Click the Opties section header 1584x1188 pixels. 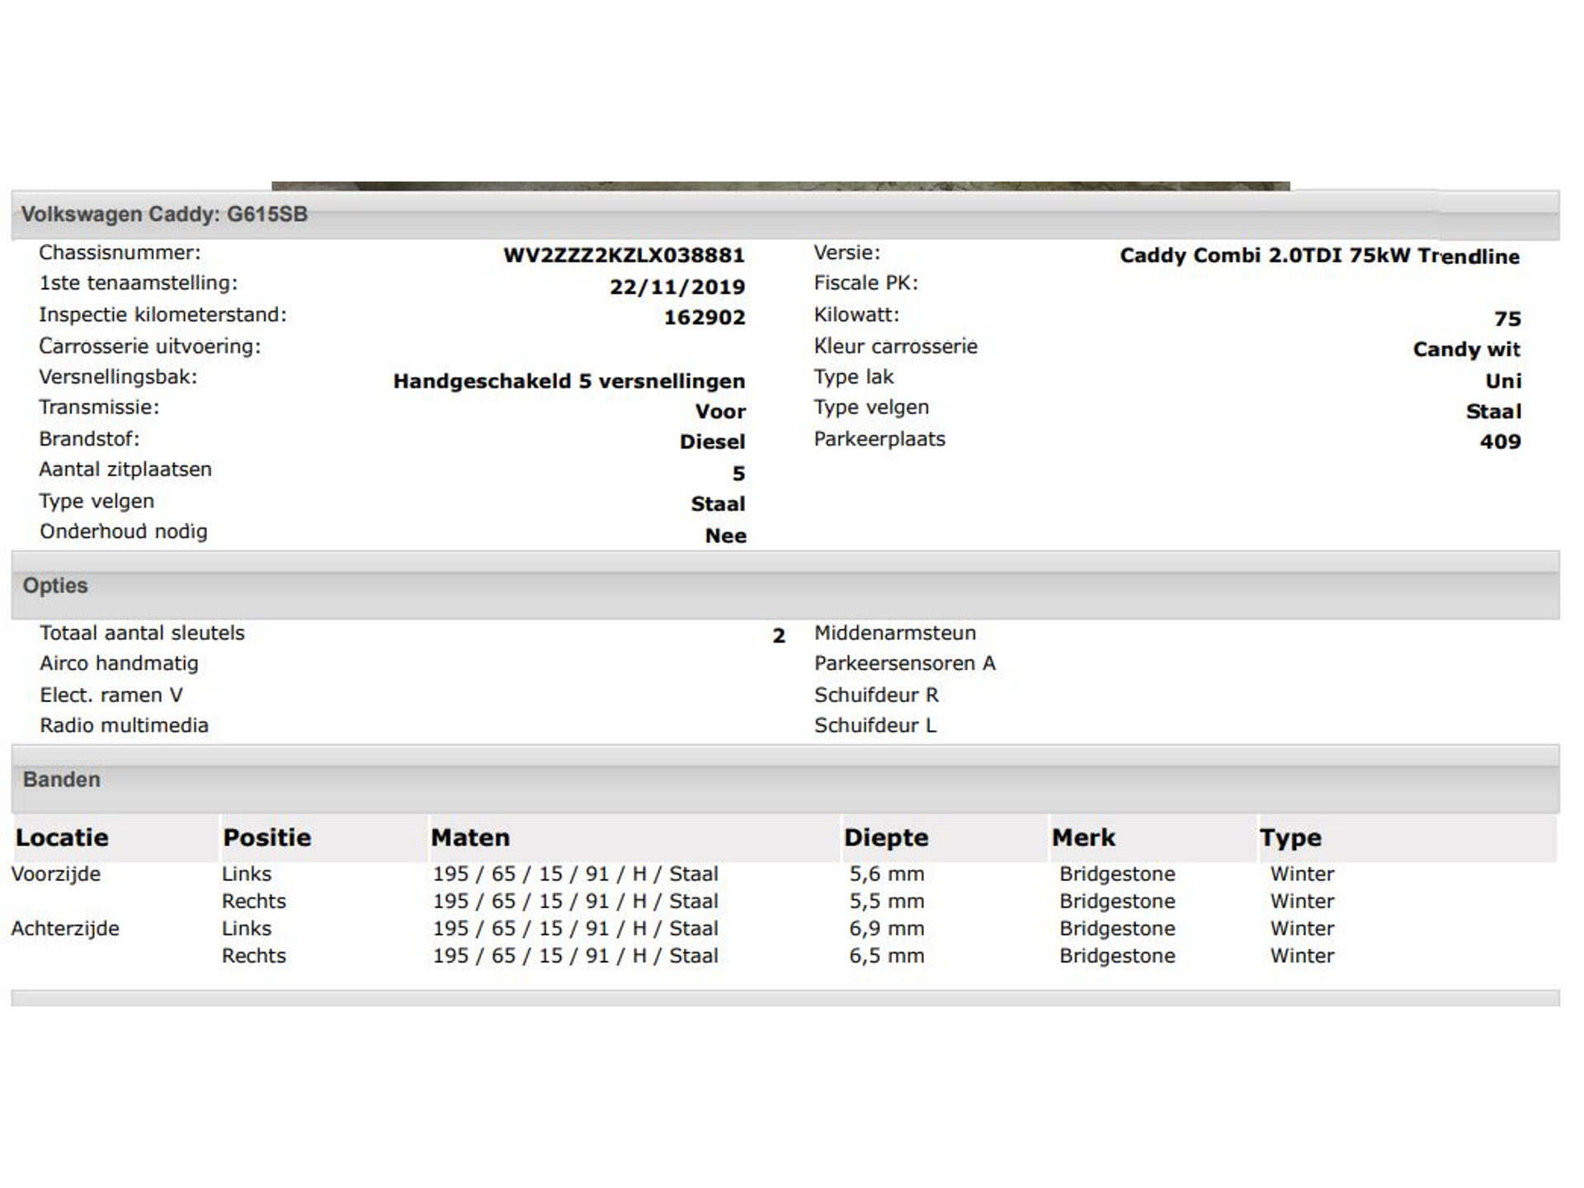[x=54, y=586]
